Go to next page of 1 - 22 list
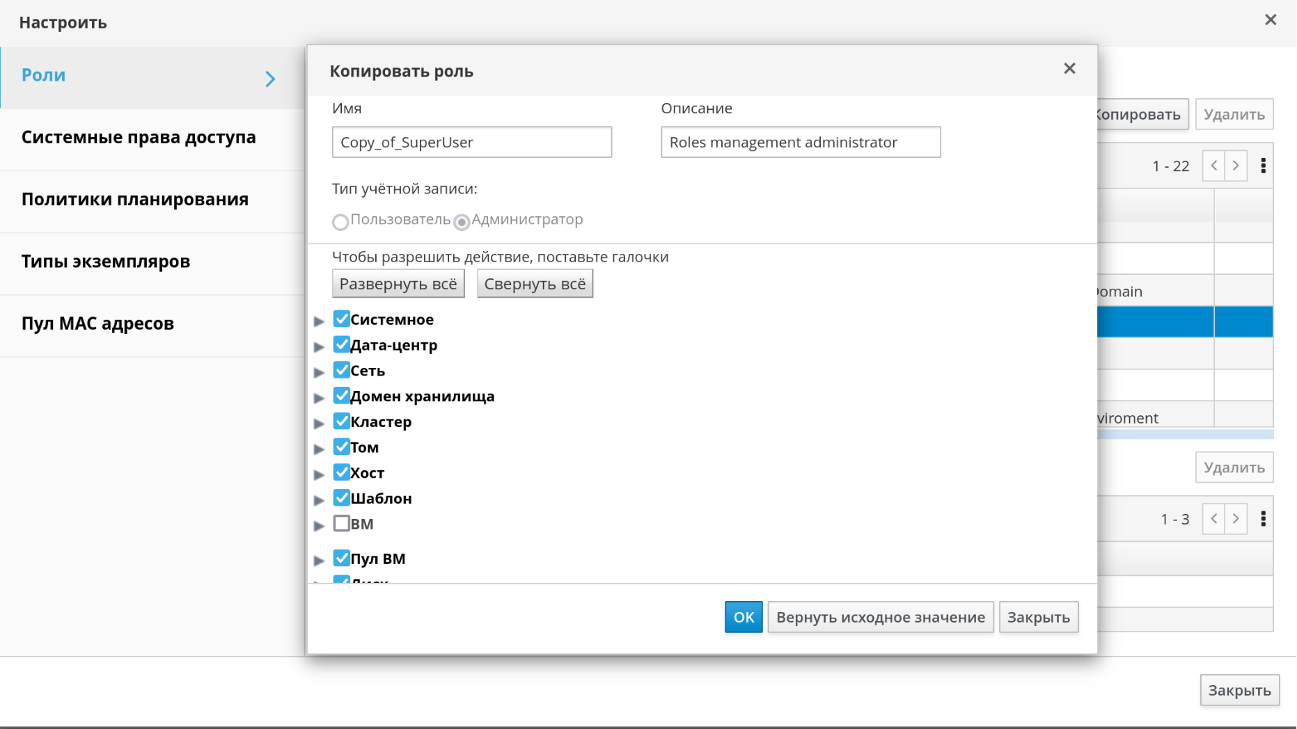This screenshot has height=729, width=1297. click(1236, 166)
